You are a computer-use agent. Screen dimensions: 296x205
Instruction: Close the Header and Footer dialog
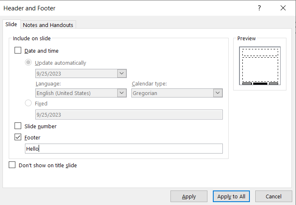pos(283,8)
